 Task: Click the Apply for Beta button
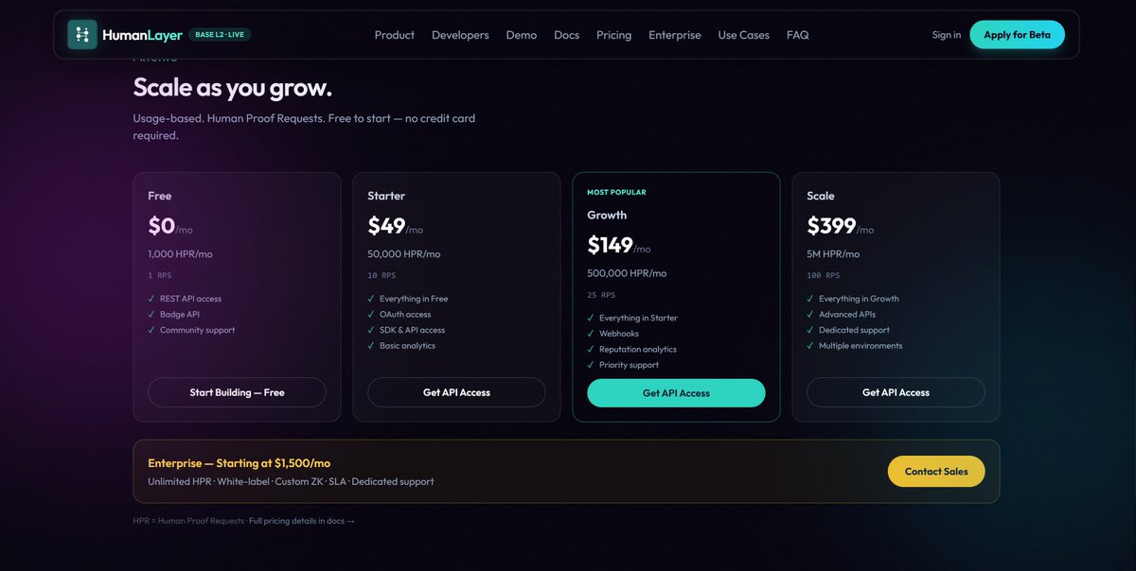pyautogui.click(x=1017, y=35)
